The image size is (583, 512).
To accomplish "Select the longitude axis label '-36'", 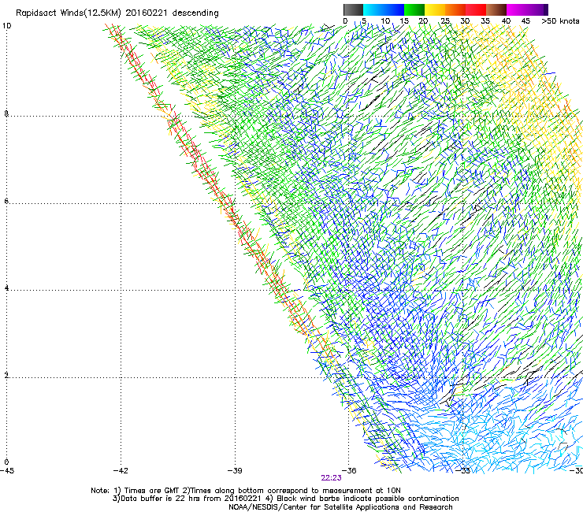I will [349, 471].
